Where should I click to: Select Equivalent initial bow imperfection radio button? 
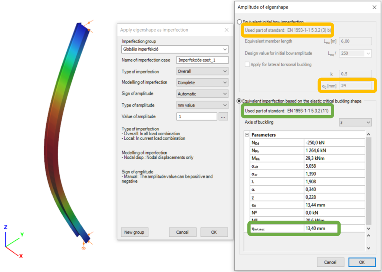(239, 22)
